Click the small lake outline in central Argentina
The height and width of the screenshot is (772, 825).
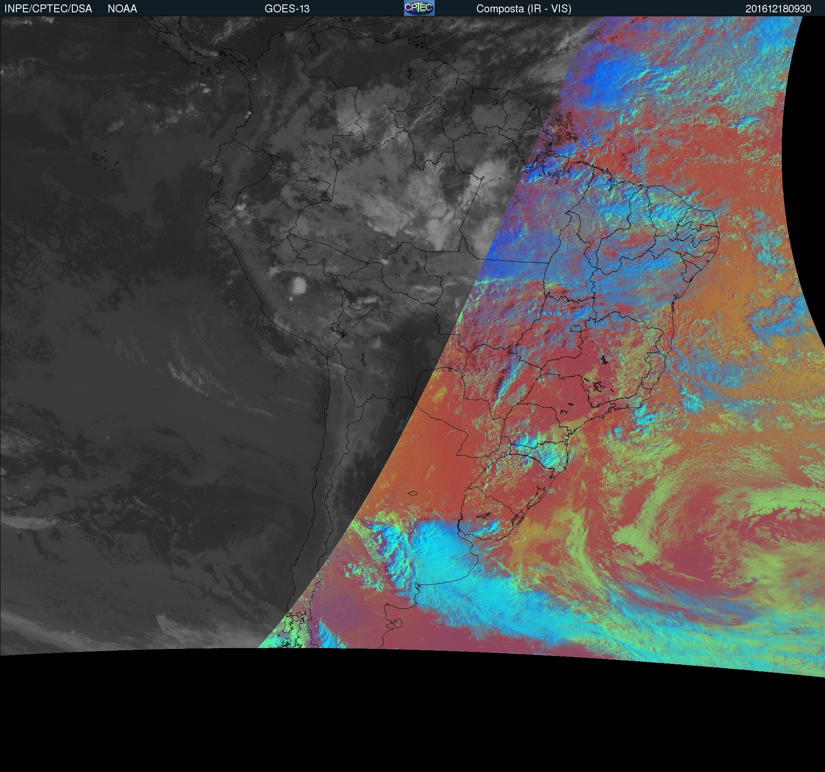coord(413,494)
